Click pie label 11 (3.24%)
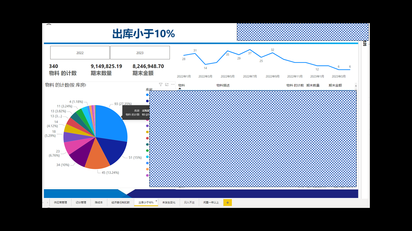 click(x=64, y=106)
